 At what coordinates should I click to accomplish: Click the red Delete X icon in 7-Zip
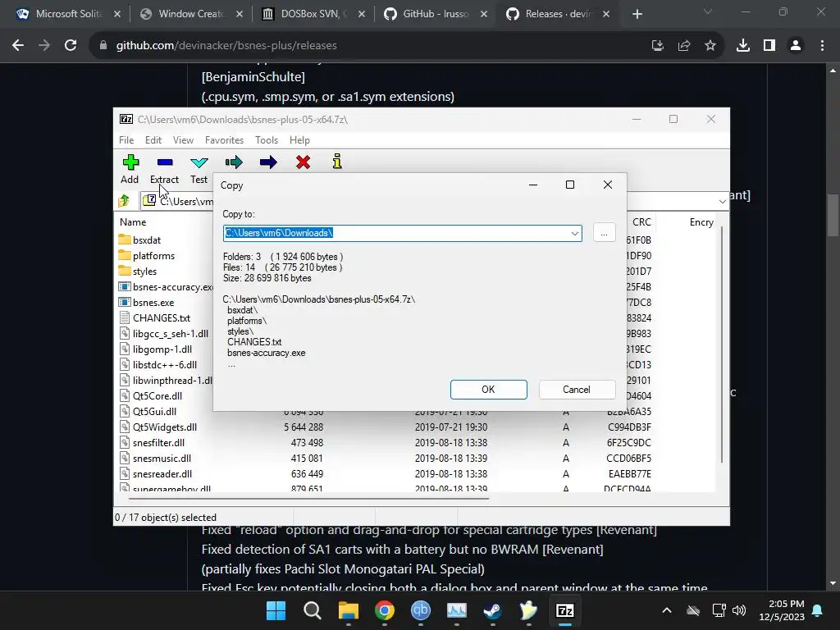pyautogui.click(x=304, y=162)
